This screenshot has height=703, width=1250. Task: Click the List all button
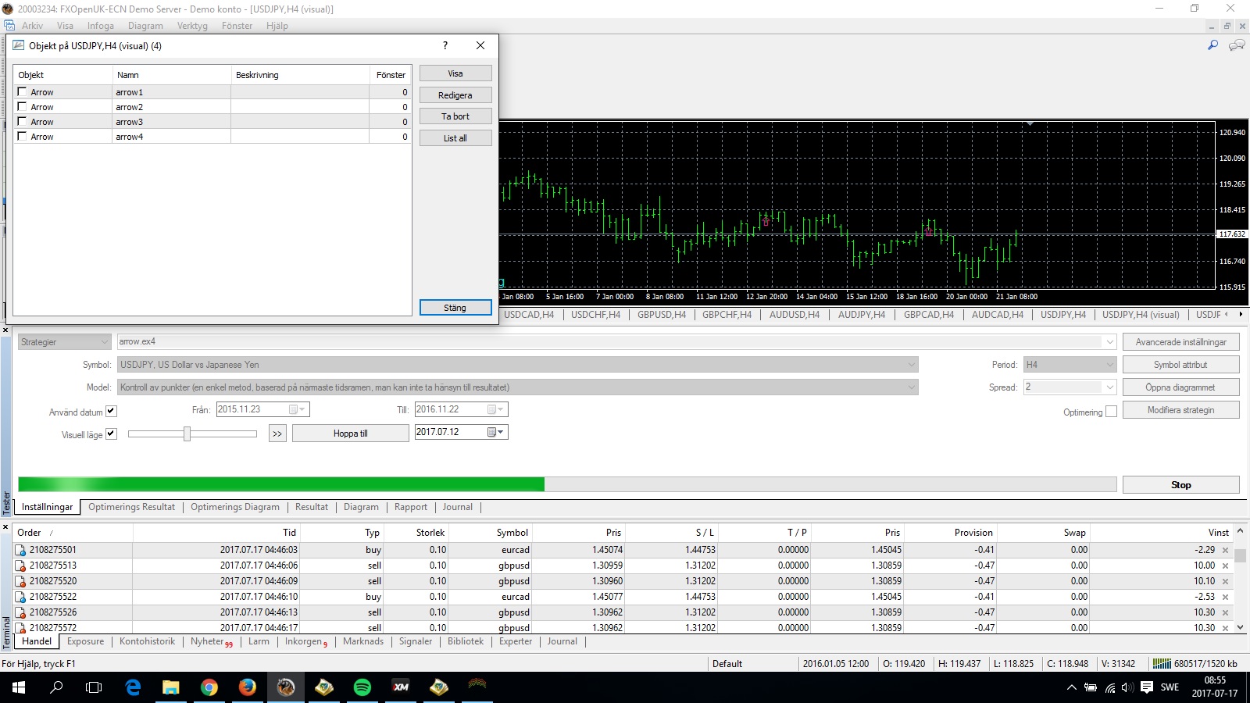point(455,138)
